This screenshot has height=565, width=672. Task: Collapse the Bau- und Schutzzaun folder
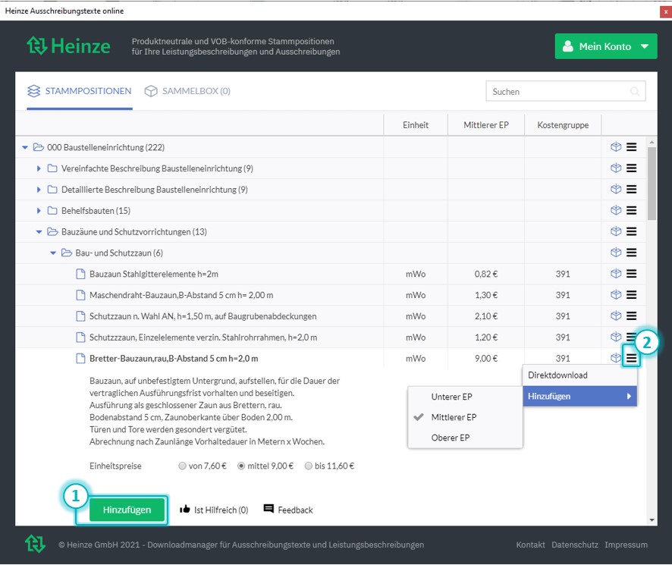[53, 253]
